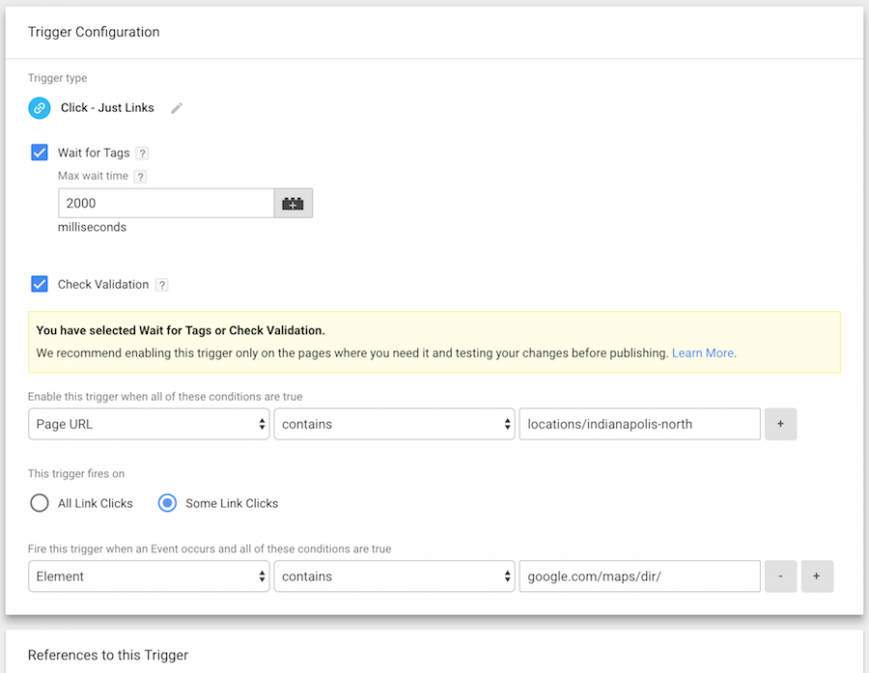869x673 pixels.
Task: Disable Check Validation
Action: pyautogui.click(x=39, y=283)
